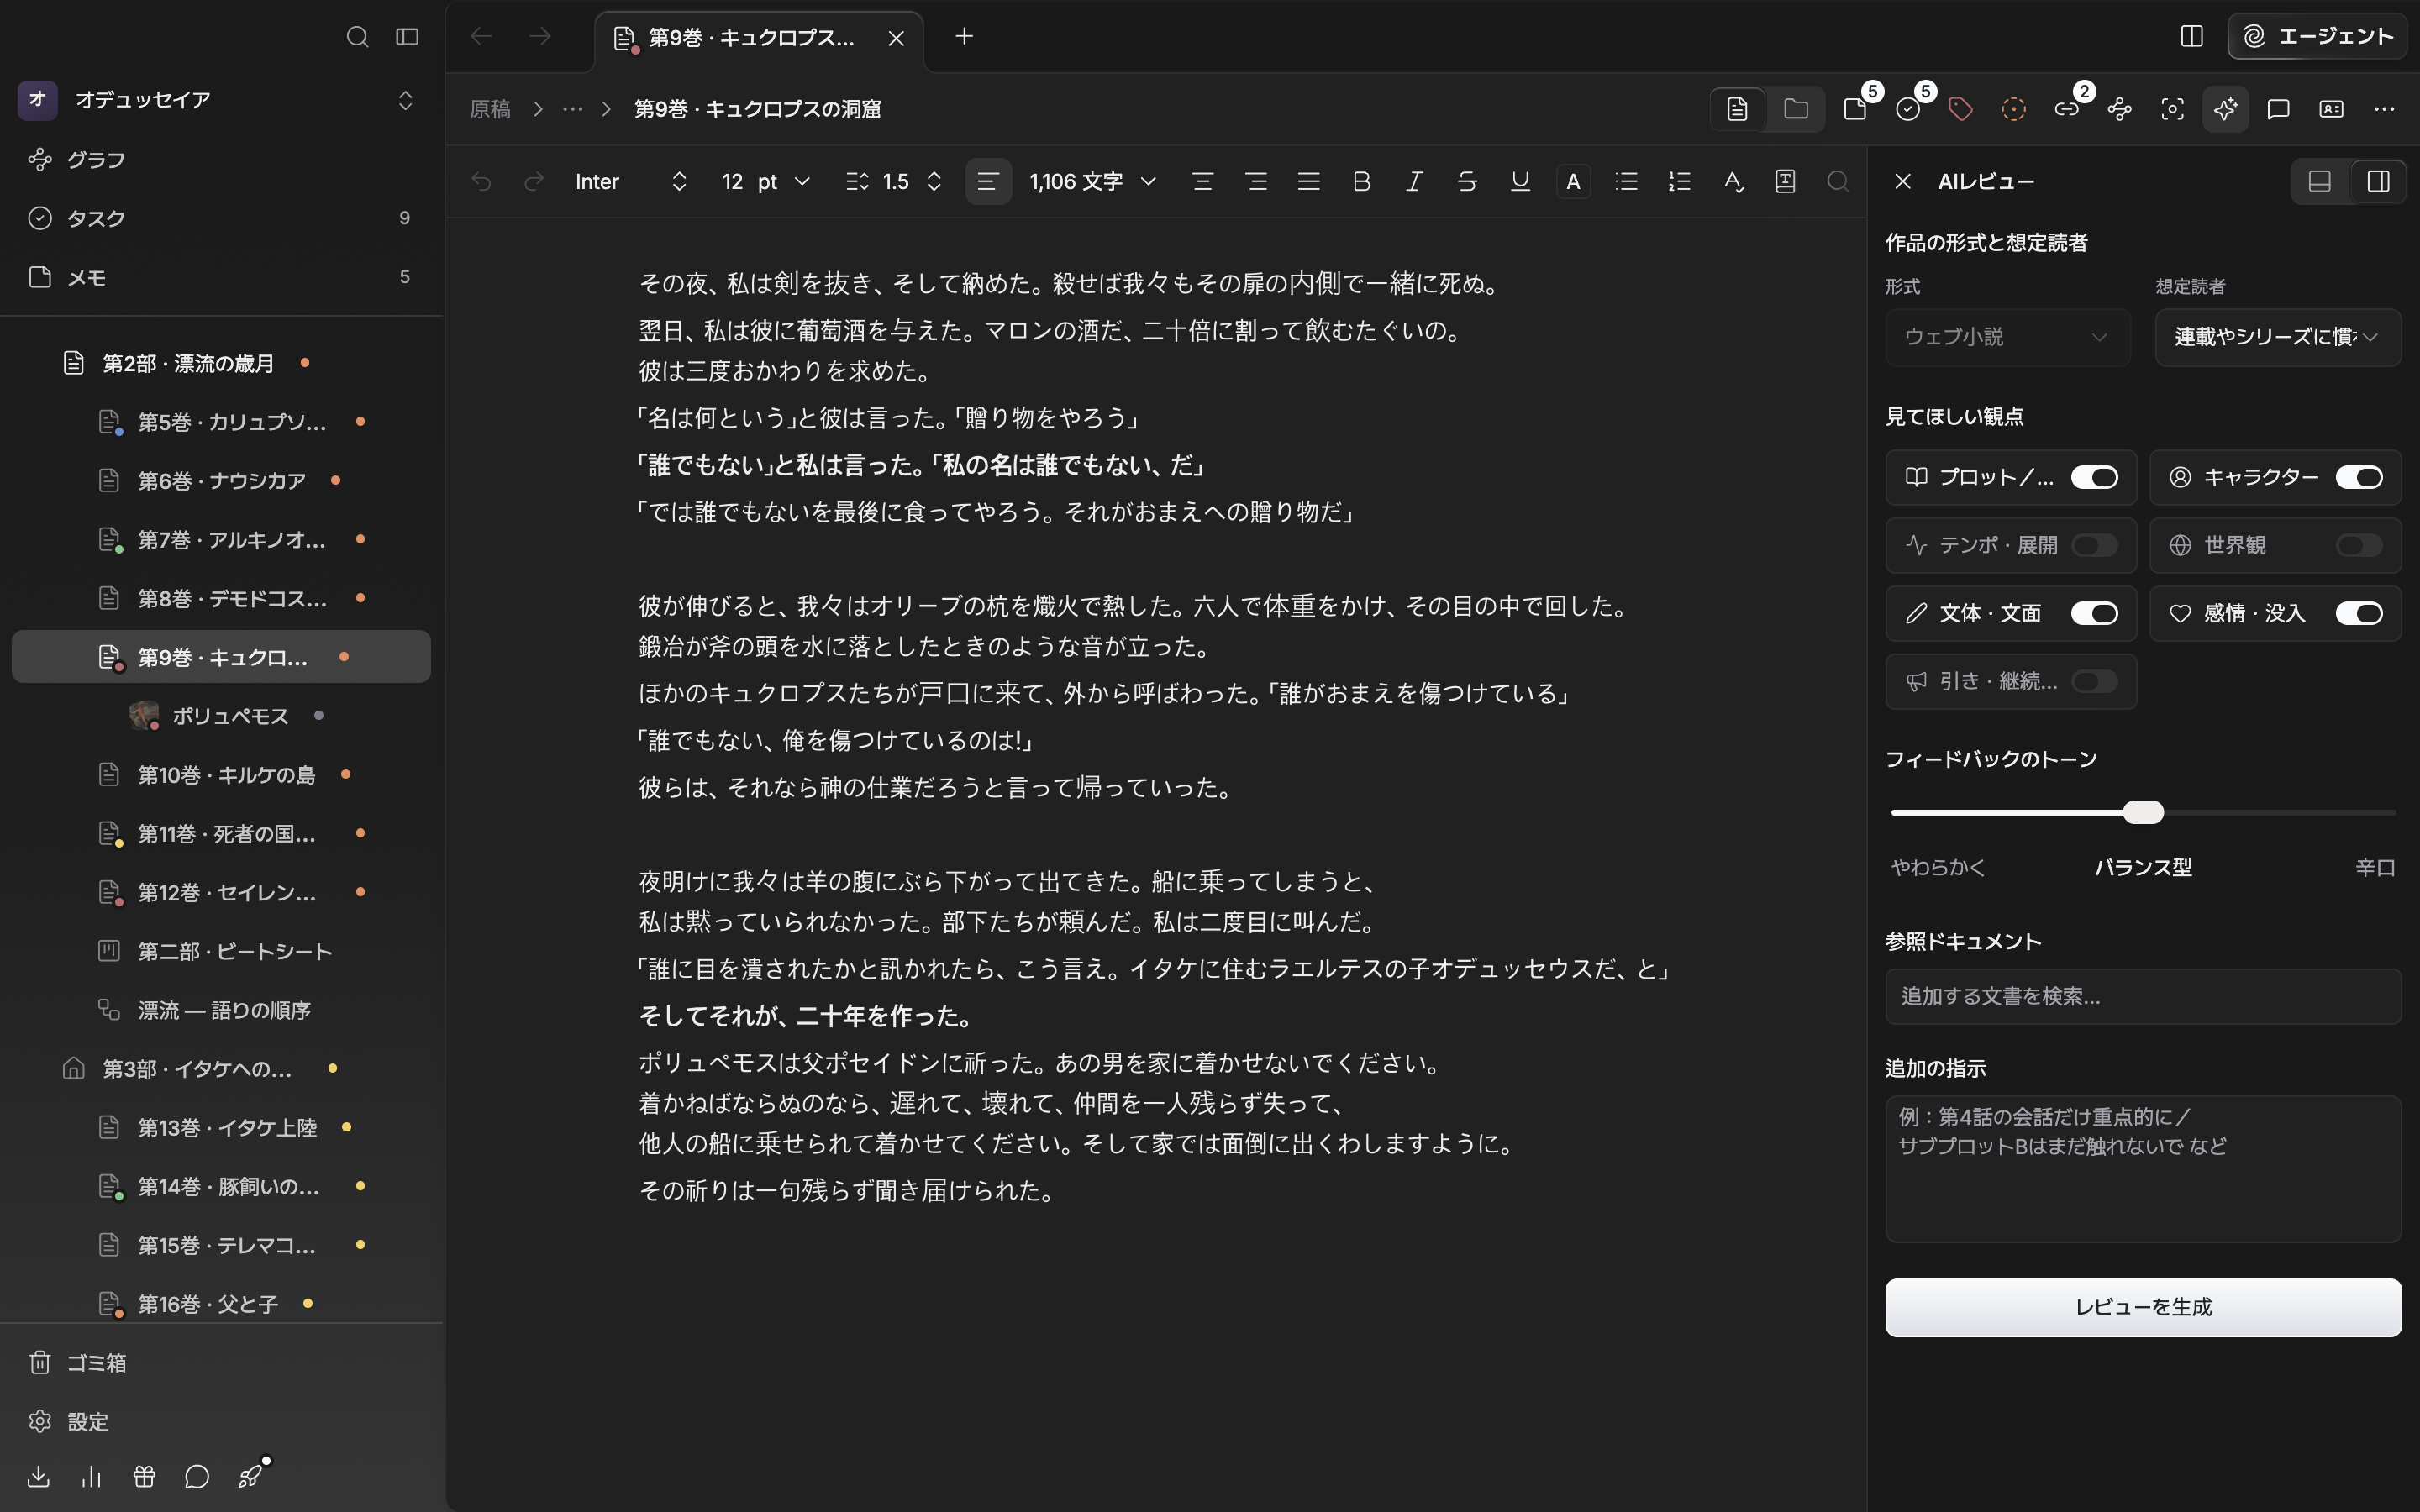This screenshot has height=1512, width=2420.
Task: Open a new tab with plus icon
Action: coord(964,37)
